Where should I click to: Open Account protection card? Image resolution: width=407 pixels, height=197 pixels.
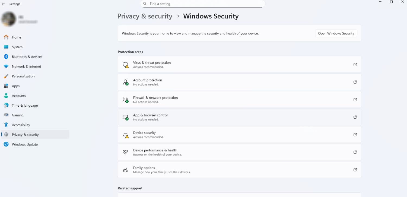click(239, 82)
